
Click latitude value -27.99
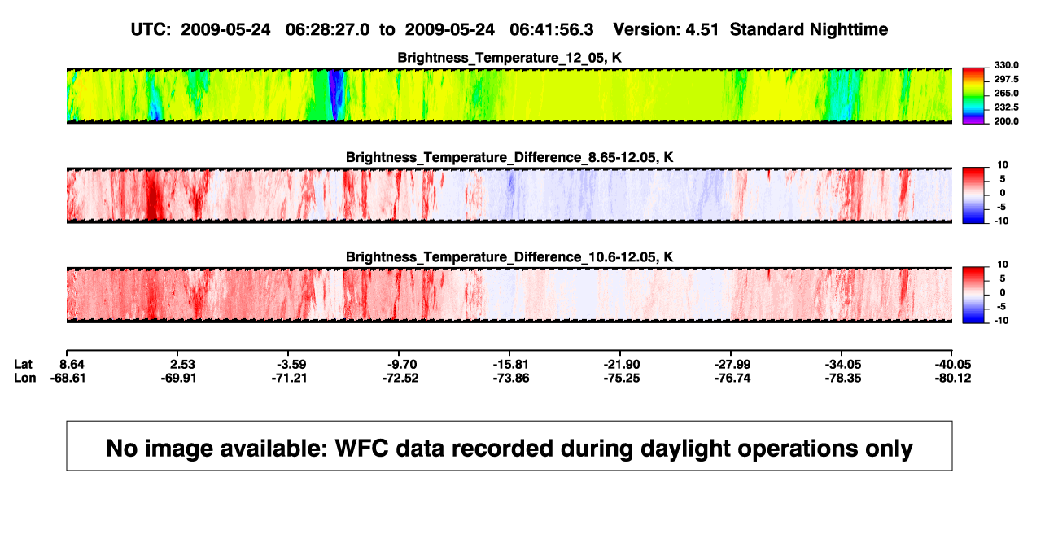point(731,363)
